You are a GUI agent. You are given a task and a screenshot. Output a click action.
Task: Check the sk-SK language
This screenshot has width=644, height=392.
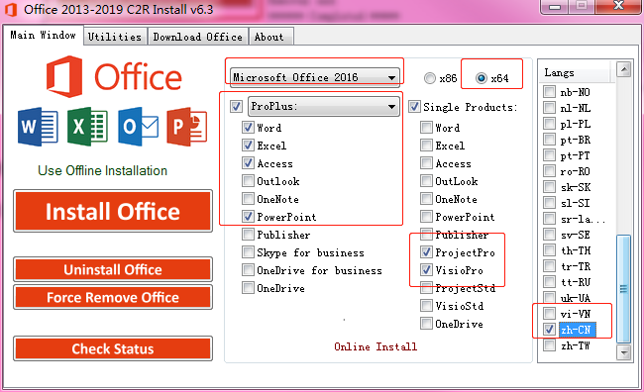pyautogui.click(x=549, y=186)
